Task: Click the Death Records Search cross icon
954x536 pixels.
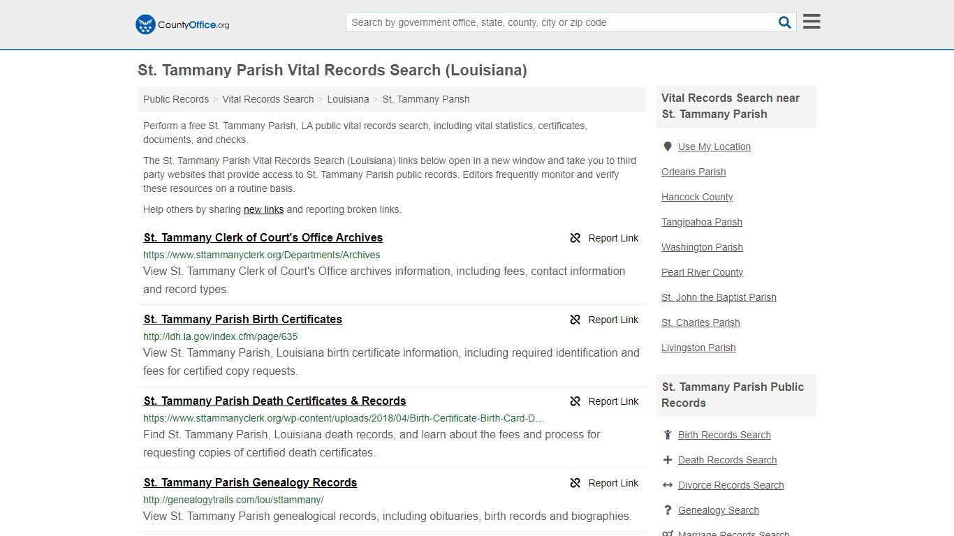Action: pos(668,460)
